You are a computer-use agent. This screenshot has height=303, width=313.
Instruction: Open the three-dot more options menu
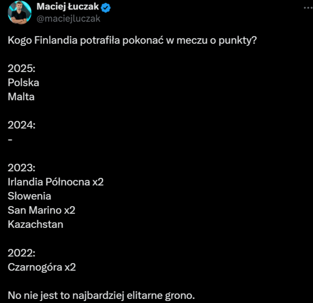click(305, 8)
